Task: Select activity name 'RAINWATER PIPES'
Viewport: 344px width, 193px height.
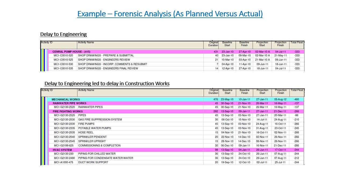Action: 91,107
